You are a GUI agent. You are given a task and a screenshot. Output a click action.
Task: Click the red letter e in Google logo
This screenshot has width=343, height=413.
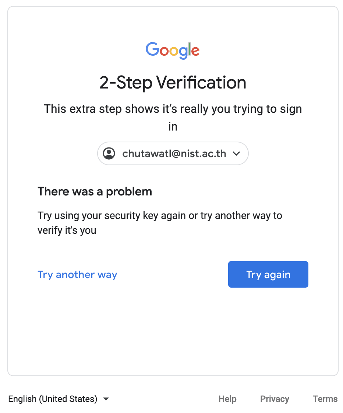coord(195,51)
